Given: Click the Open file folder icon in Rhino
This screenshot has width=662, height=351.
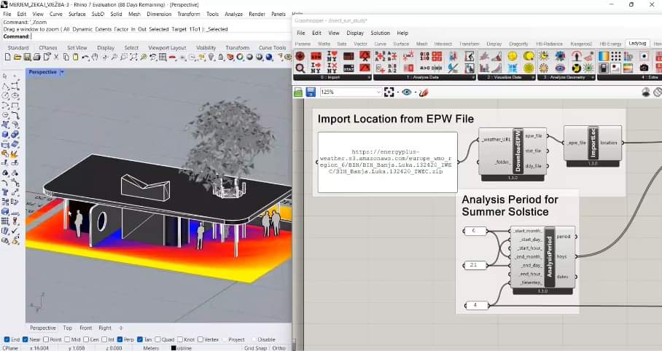Looking at the screenshot, I should tap(17, 58).
